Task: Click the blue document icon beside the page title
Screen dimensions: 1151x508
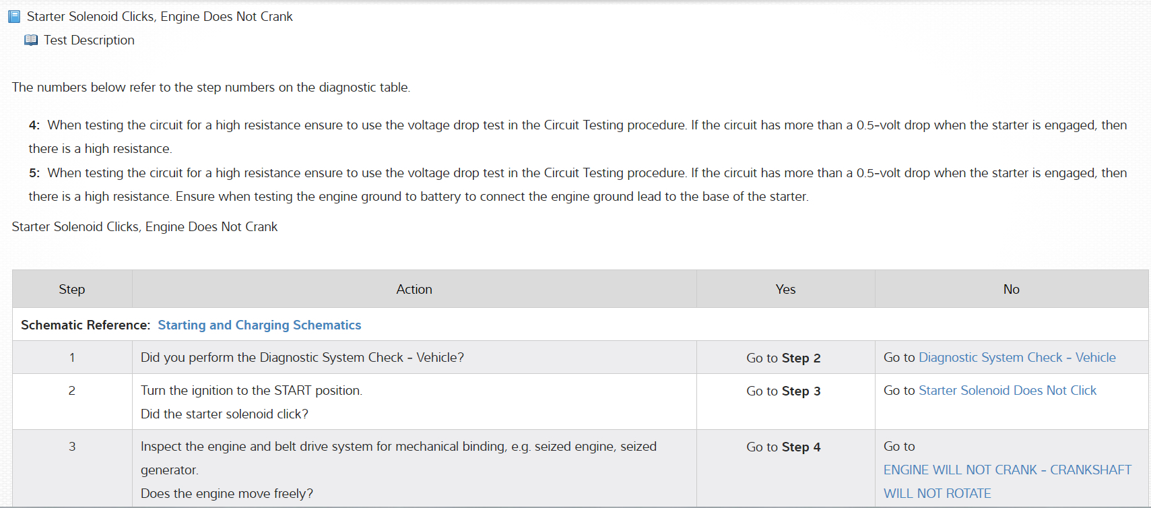Action: (x=14, y=17)
